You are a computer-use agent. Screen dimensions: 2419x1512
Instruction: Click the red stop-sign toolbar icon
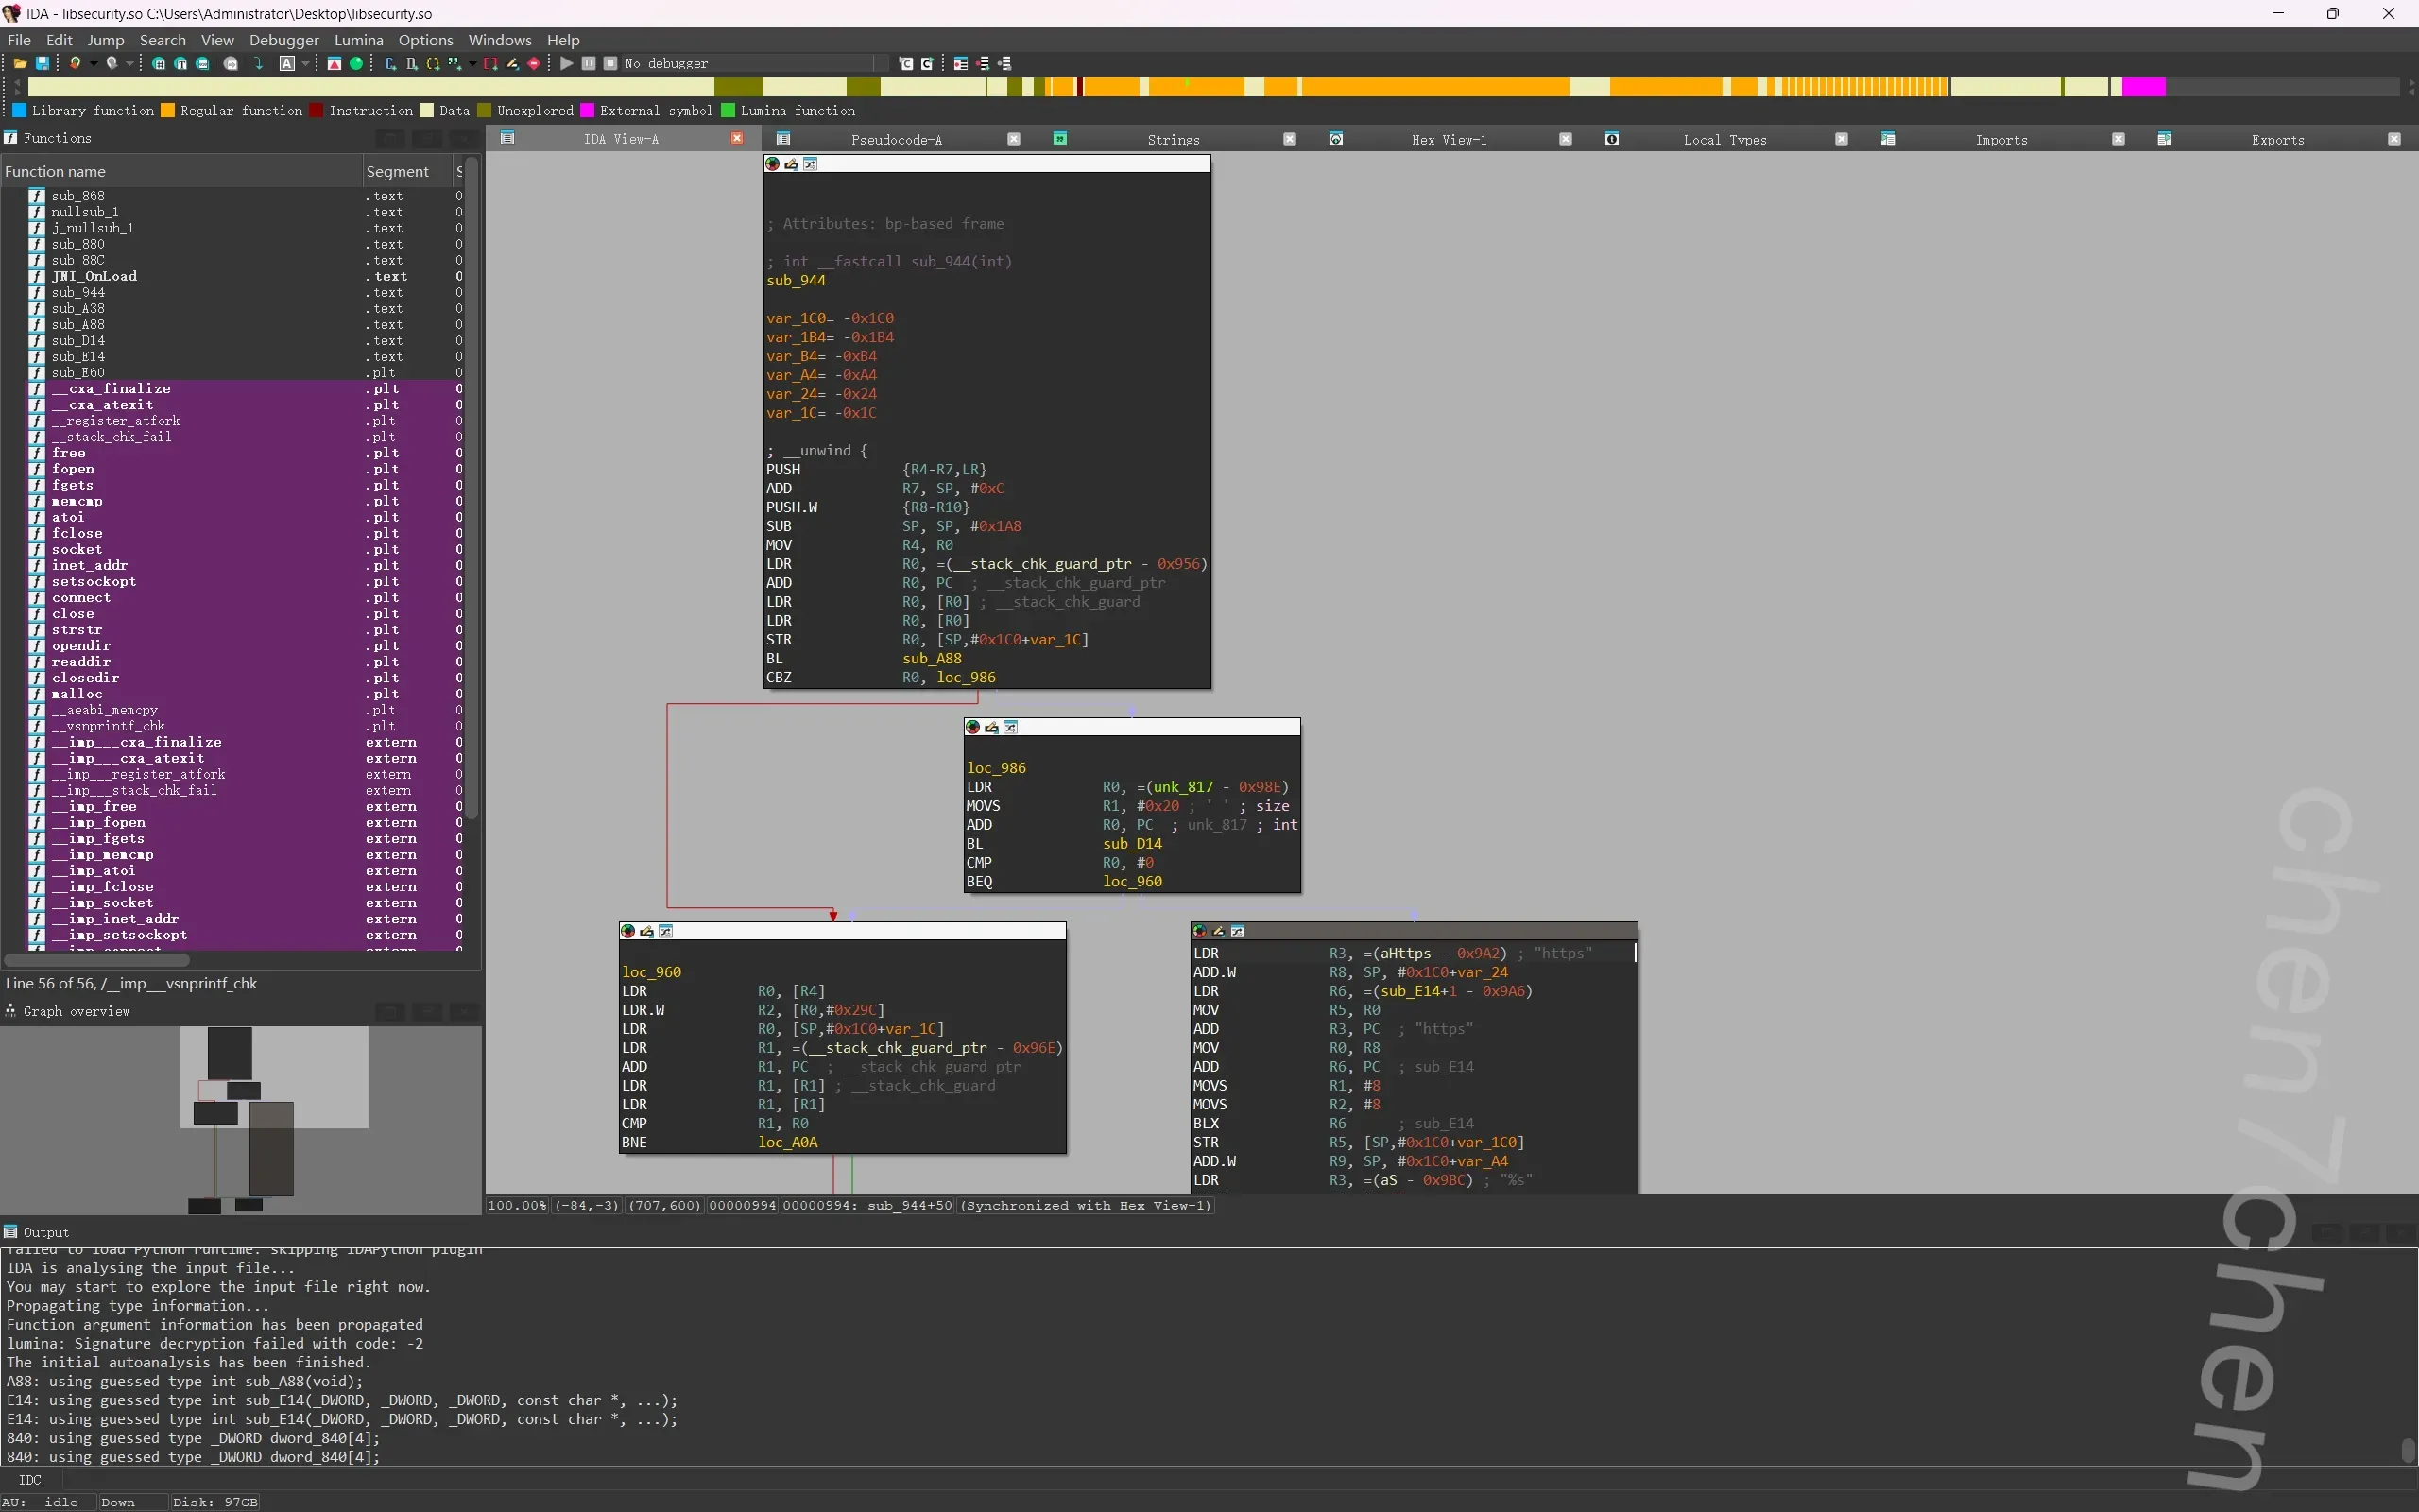coord(534,63)
